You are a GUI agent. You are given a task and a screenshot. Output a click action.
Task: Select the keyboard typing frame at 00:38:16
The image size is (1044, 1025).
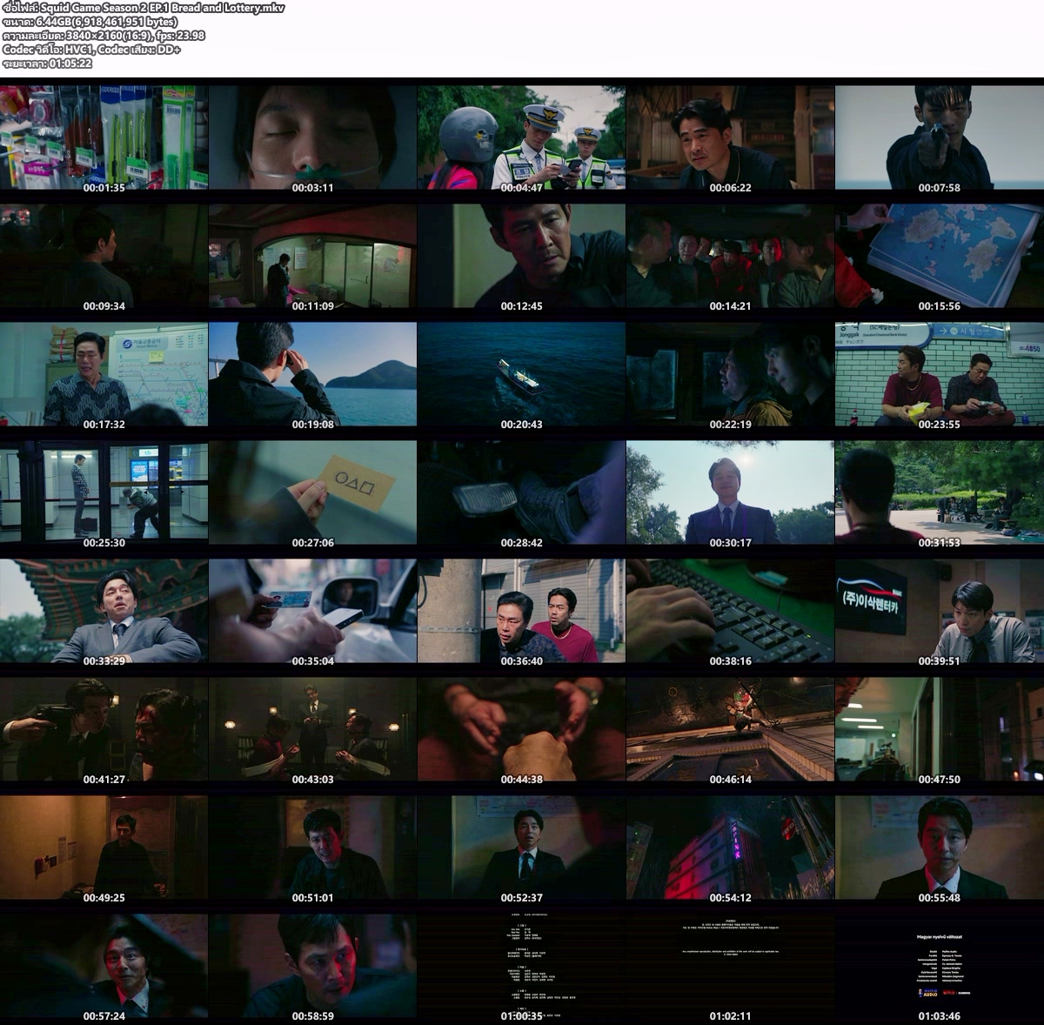tap(731, 611)
